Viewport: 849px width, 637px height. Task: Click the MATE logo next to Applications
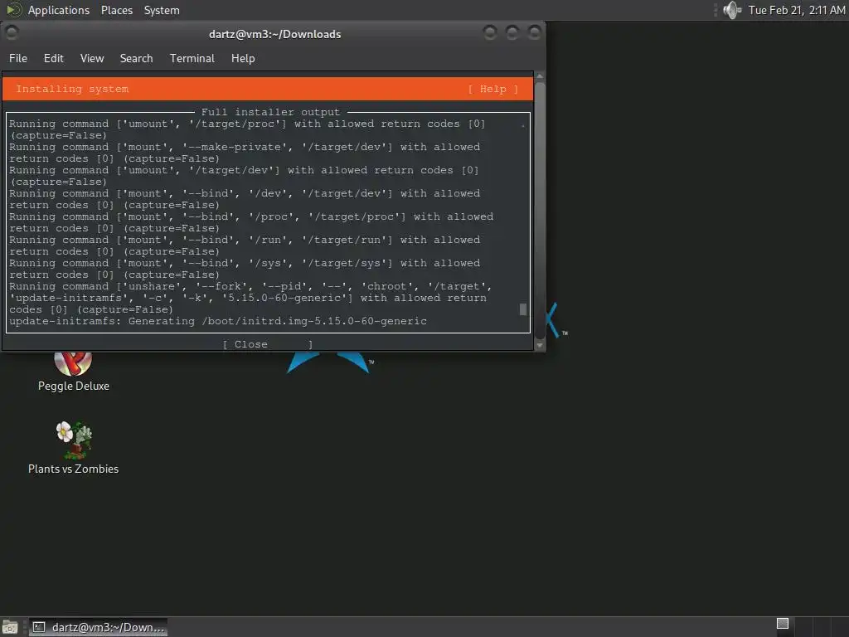coord(14,10)
